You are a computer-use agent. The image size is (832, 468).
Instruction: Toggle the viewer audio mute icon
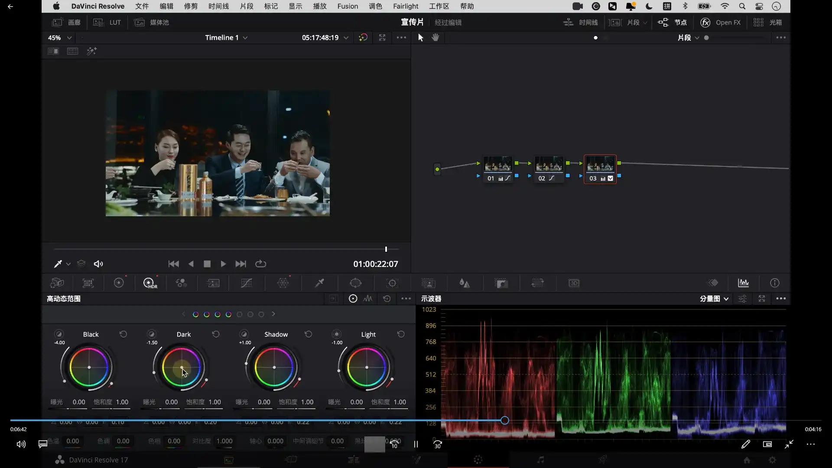pos(98,264)
